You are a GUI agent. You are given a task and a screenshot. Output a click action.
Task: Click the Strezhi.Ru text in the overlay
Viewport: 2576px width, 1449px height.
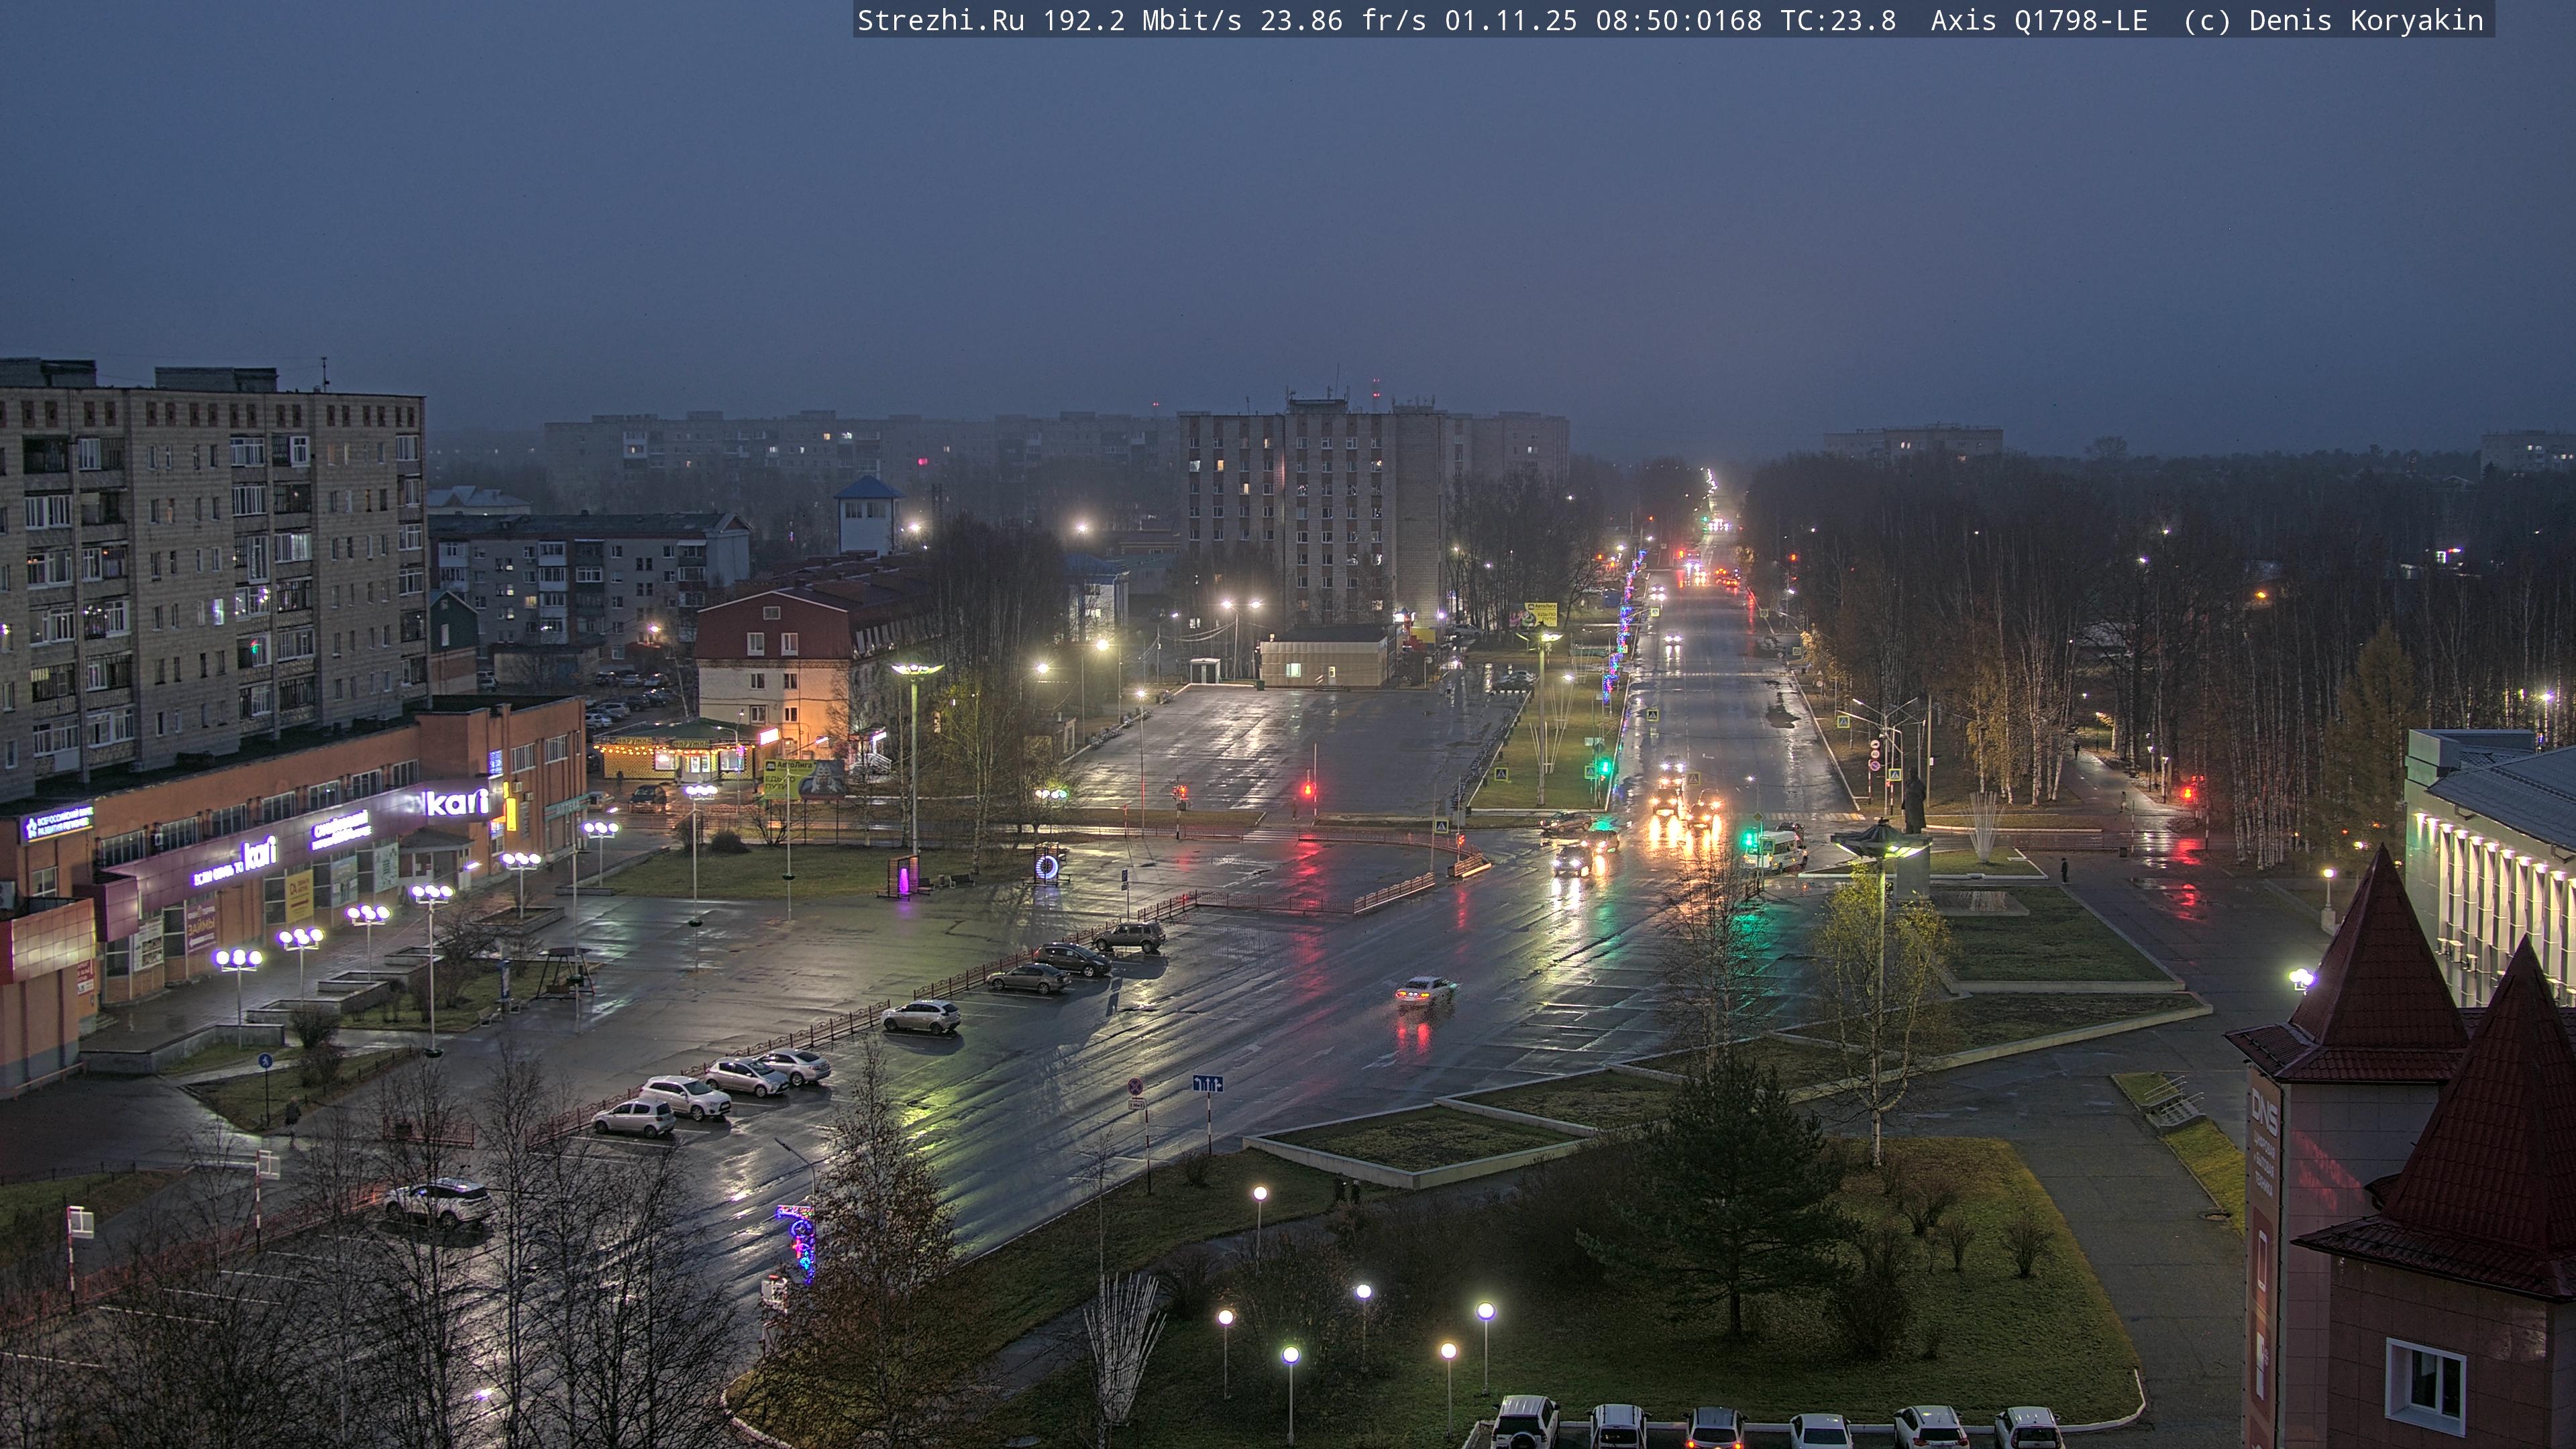tap(940, 20)
